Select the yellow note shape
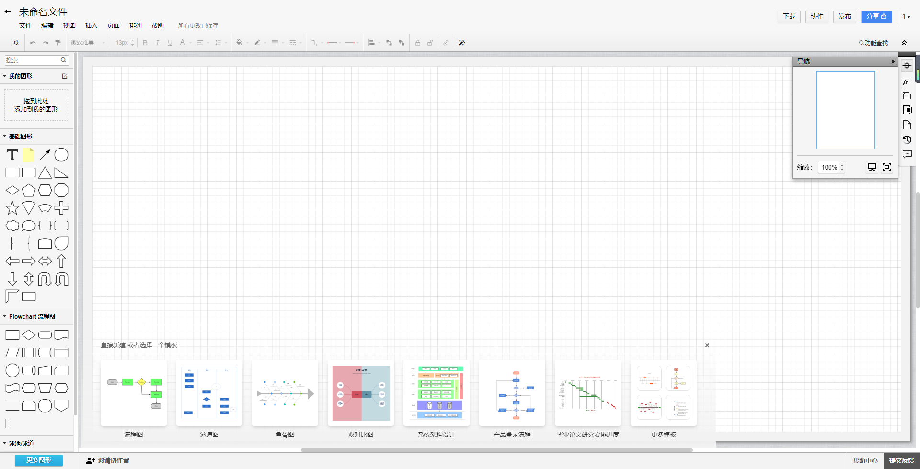The height and width of the screenshot is (469, 920). click(x=29, y=154)
